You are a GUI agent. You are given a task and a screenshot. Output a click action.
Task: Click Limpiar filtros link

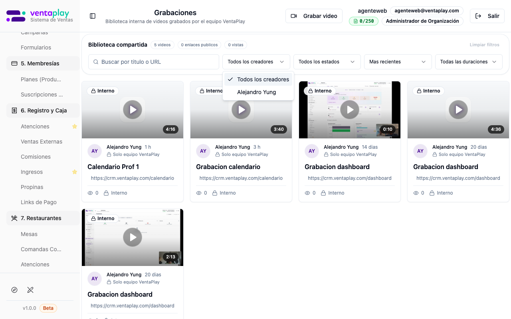(484, 45)
